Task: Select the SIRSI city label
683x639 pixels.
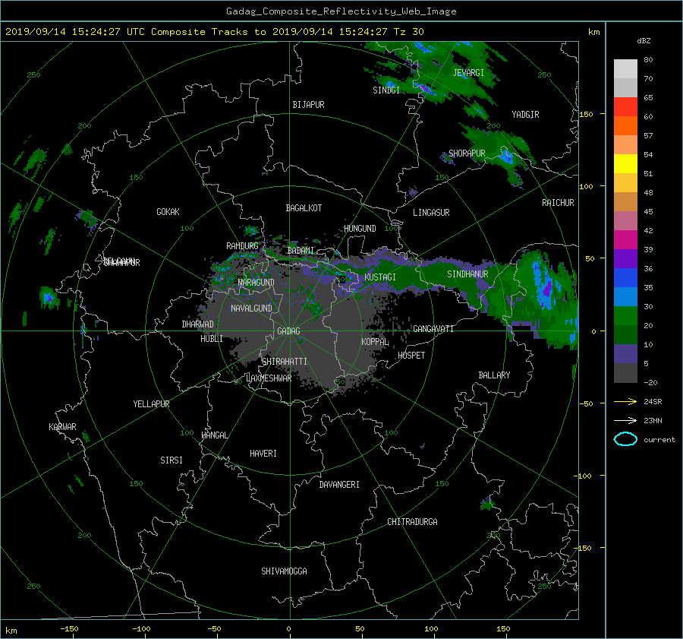Action: pos(172,460)
